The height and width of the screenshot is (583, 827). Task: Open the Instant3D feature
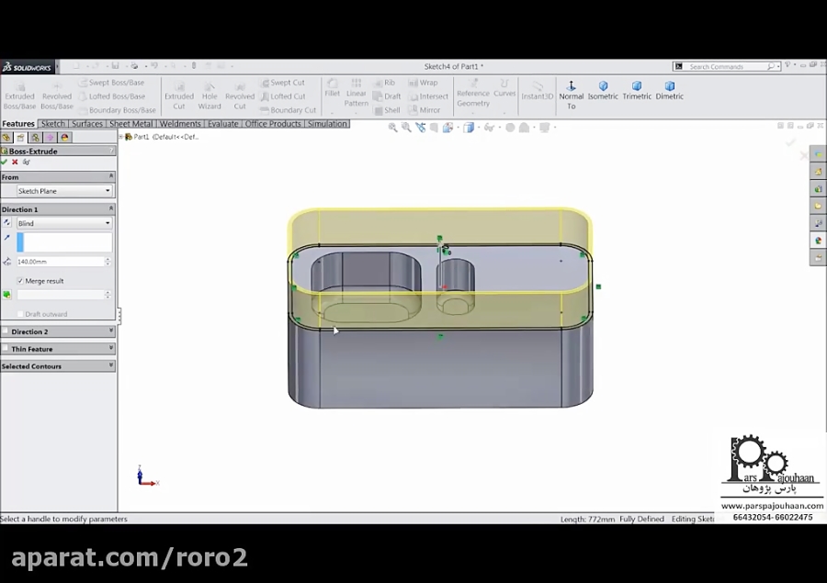(538, 91)
